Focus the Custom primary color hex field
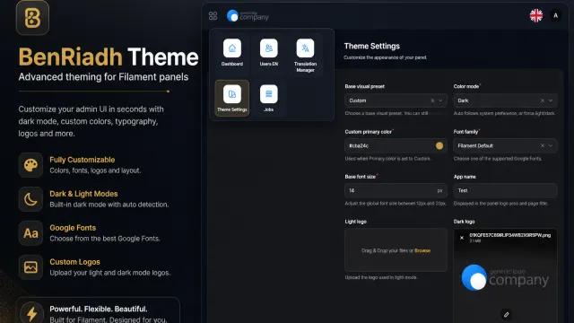This screenshot has height=323, width=574. pyautogui.click(x=396, y=145)
